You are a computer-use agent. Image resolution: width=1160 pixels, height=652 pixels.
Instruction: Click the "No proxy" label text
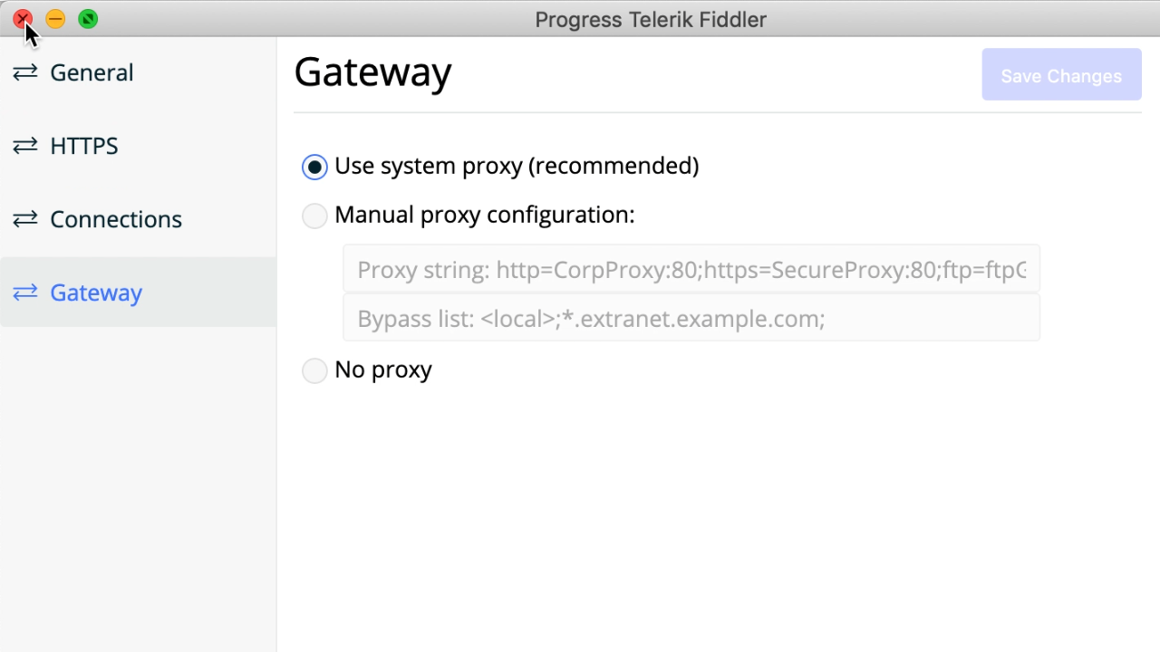(x=383, y=370)
